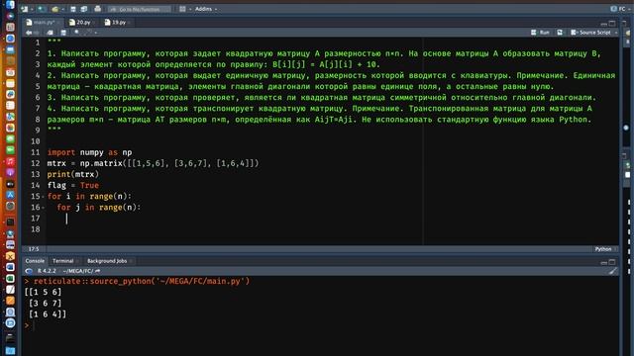Screen dimensions: 634x356
Task: Close the 20.py tab
Action: tap(94, 23)
